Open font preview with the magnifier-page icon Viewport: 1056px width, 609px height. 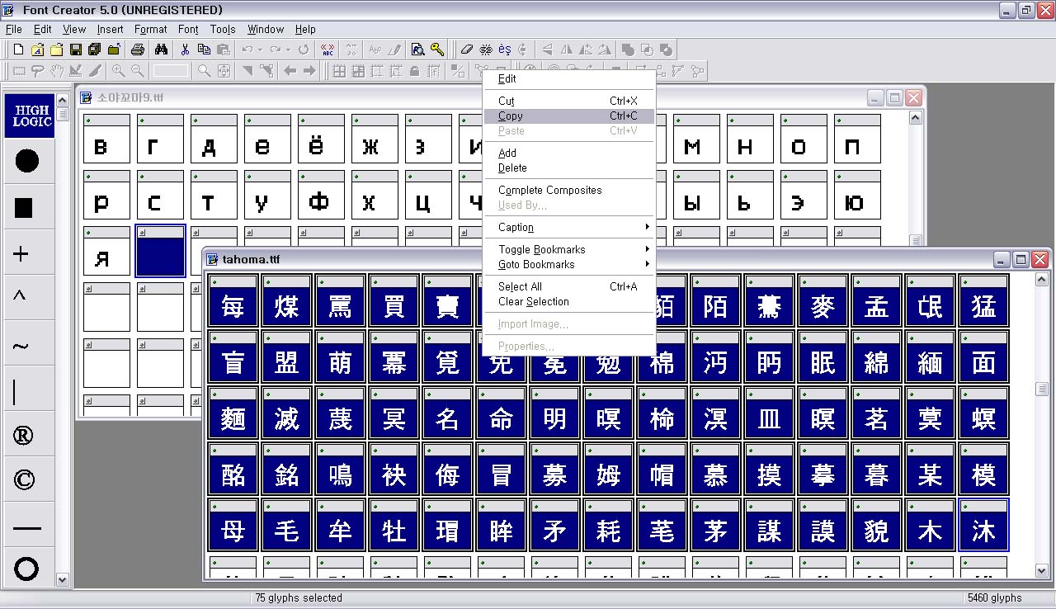(418, 50)
